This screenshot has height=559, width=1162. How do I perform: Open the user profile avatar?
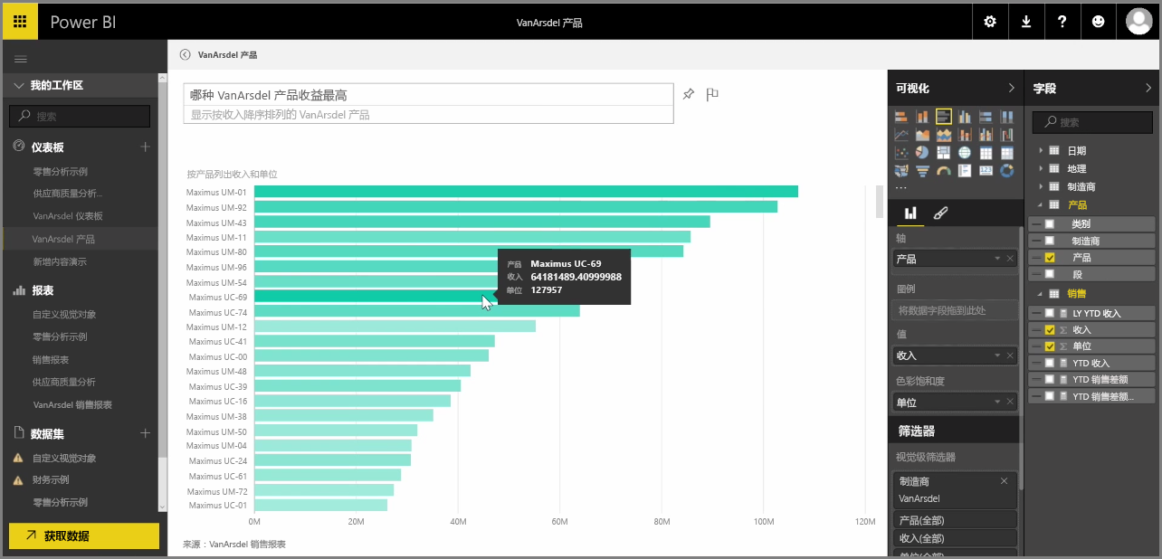pos(1138,22)
